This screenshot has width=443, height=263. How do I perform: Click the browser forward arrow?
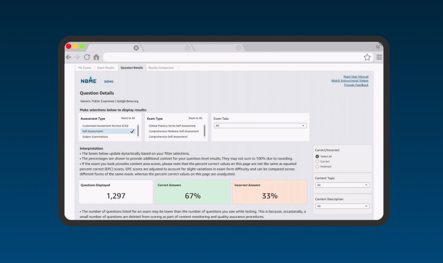pyautogui.click(x=77, y=57)
